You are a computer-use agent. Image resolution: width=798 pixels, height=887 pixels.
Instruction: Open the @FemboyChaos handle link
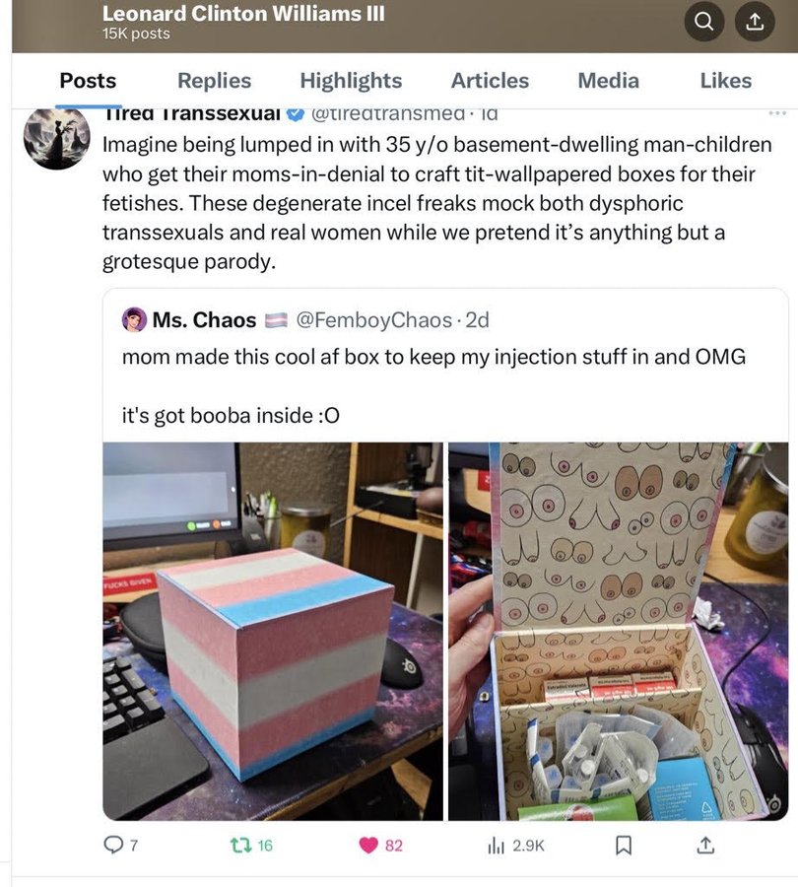tap(374, 320)
